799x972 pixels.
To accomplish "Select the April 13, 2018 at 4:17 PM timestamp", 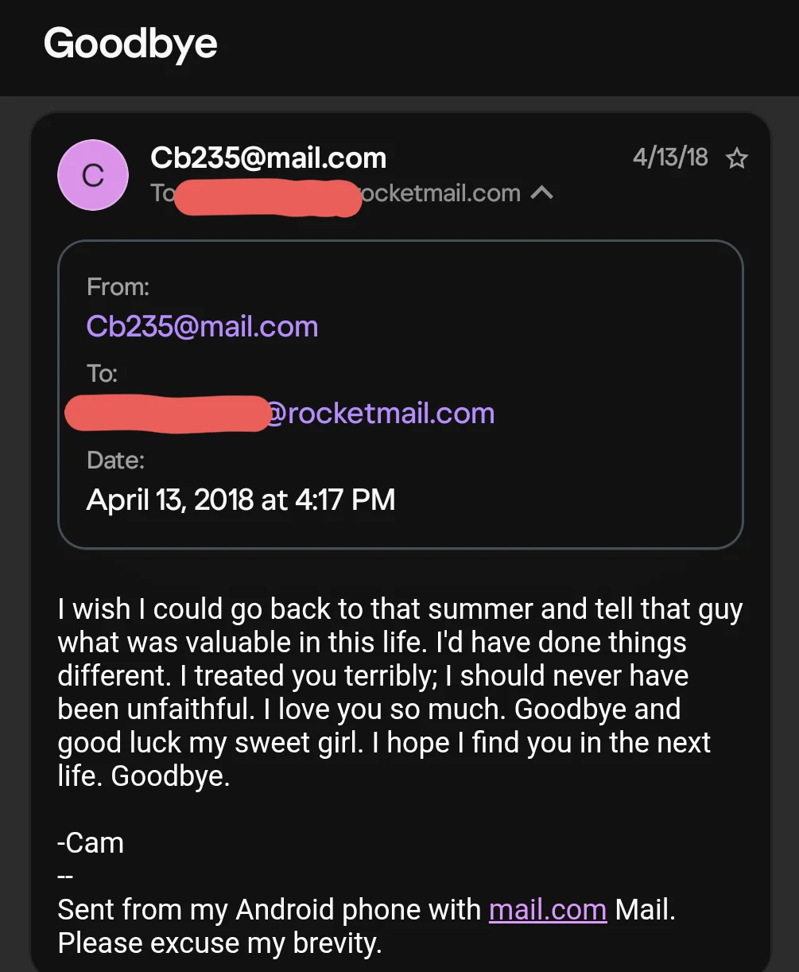I will [x=241, y=500].
